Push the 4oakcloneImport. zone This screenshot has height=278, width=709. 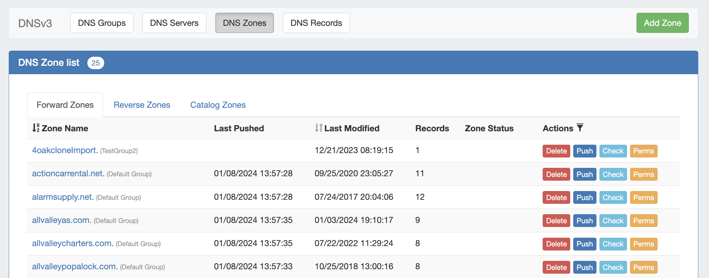(584, 151)
